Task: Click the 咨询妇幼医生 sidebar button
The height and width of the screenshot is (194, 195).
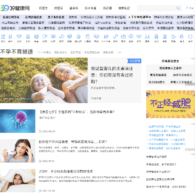Action: pyautogui.click(x=157, y=82)
